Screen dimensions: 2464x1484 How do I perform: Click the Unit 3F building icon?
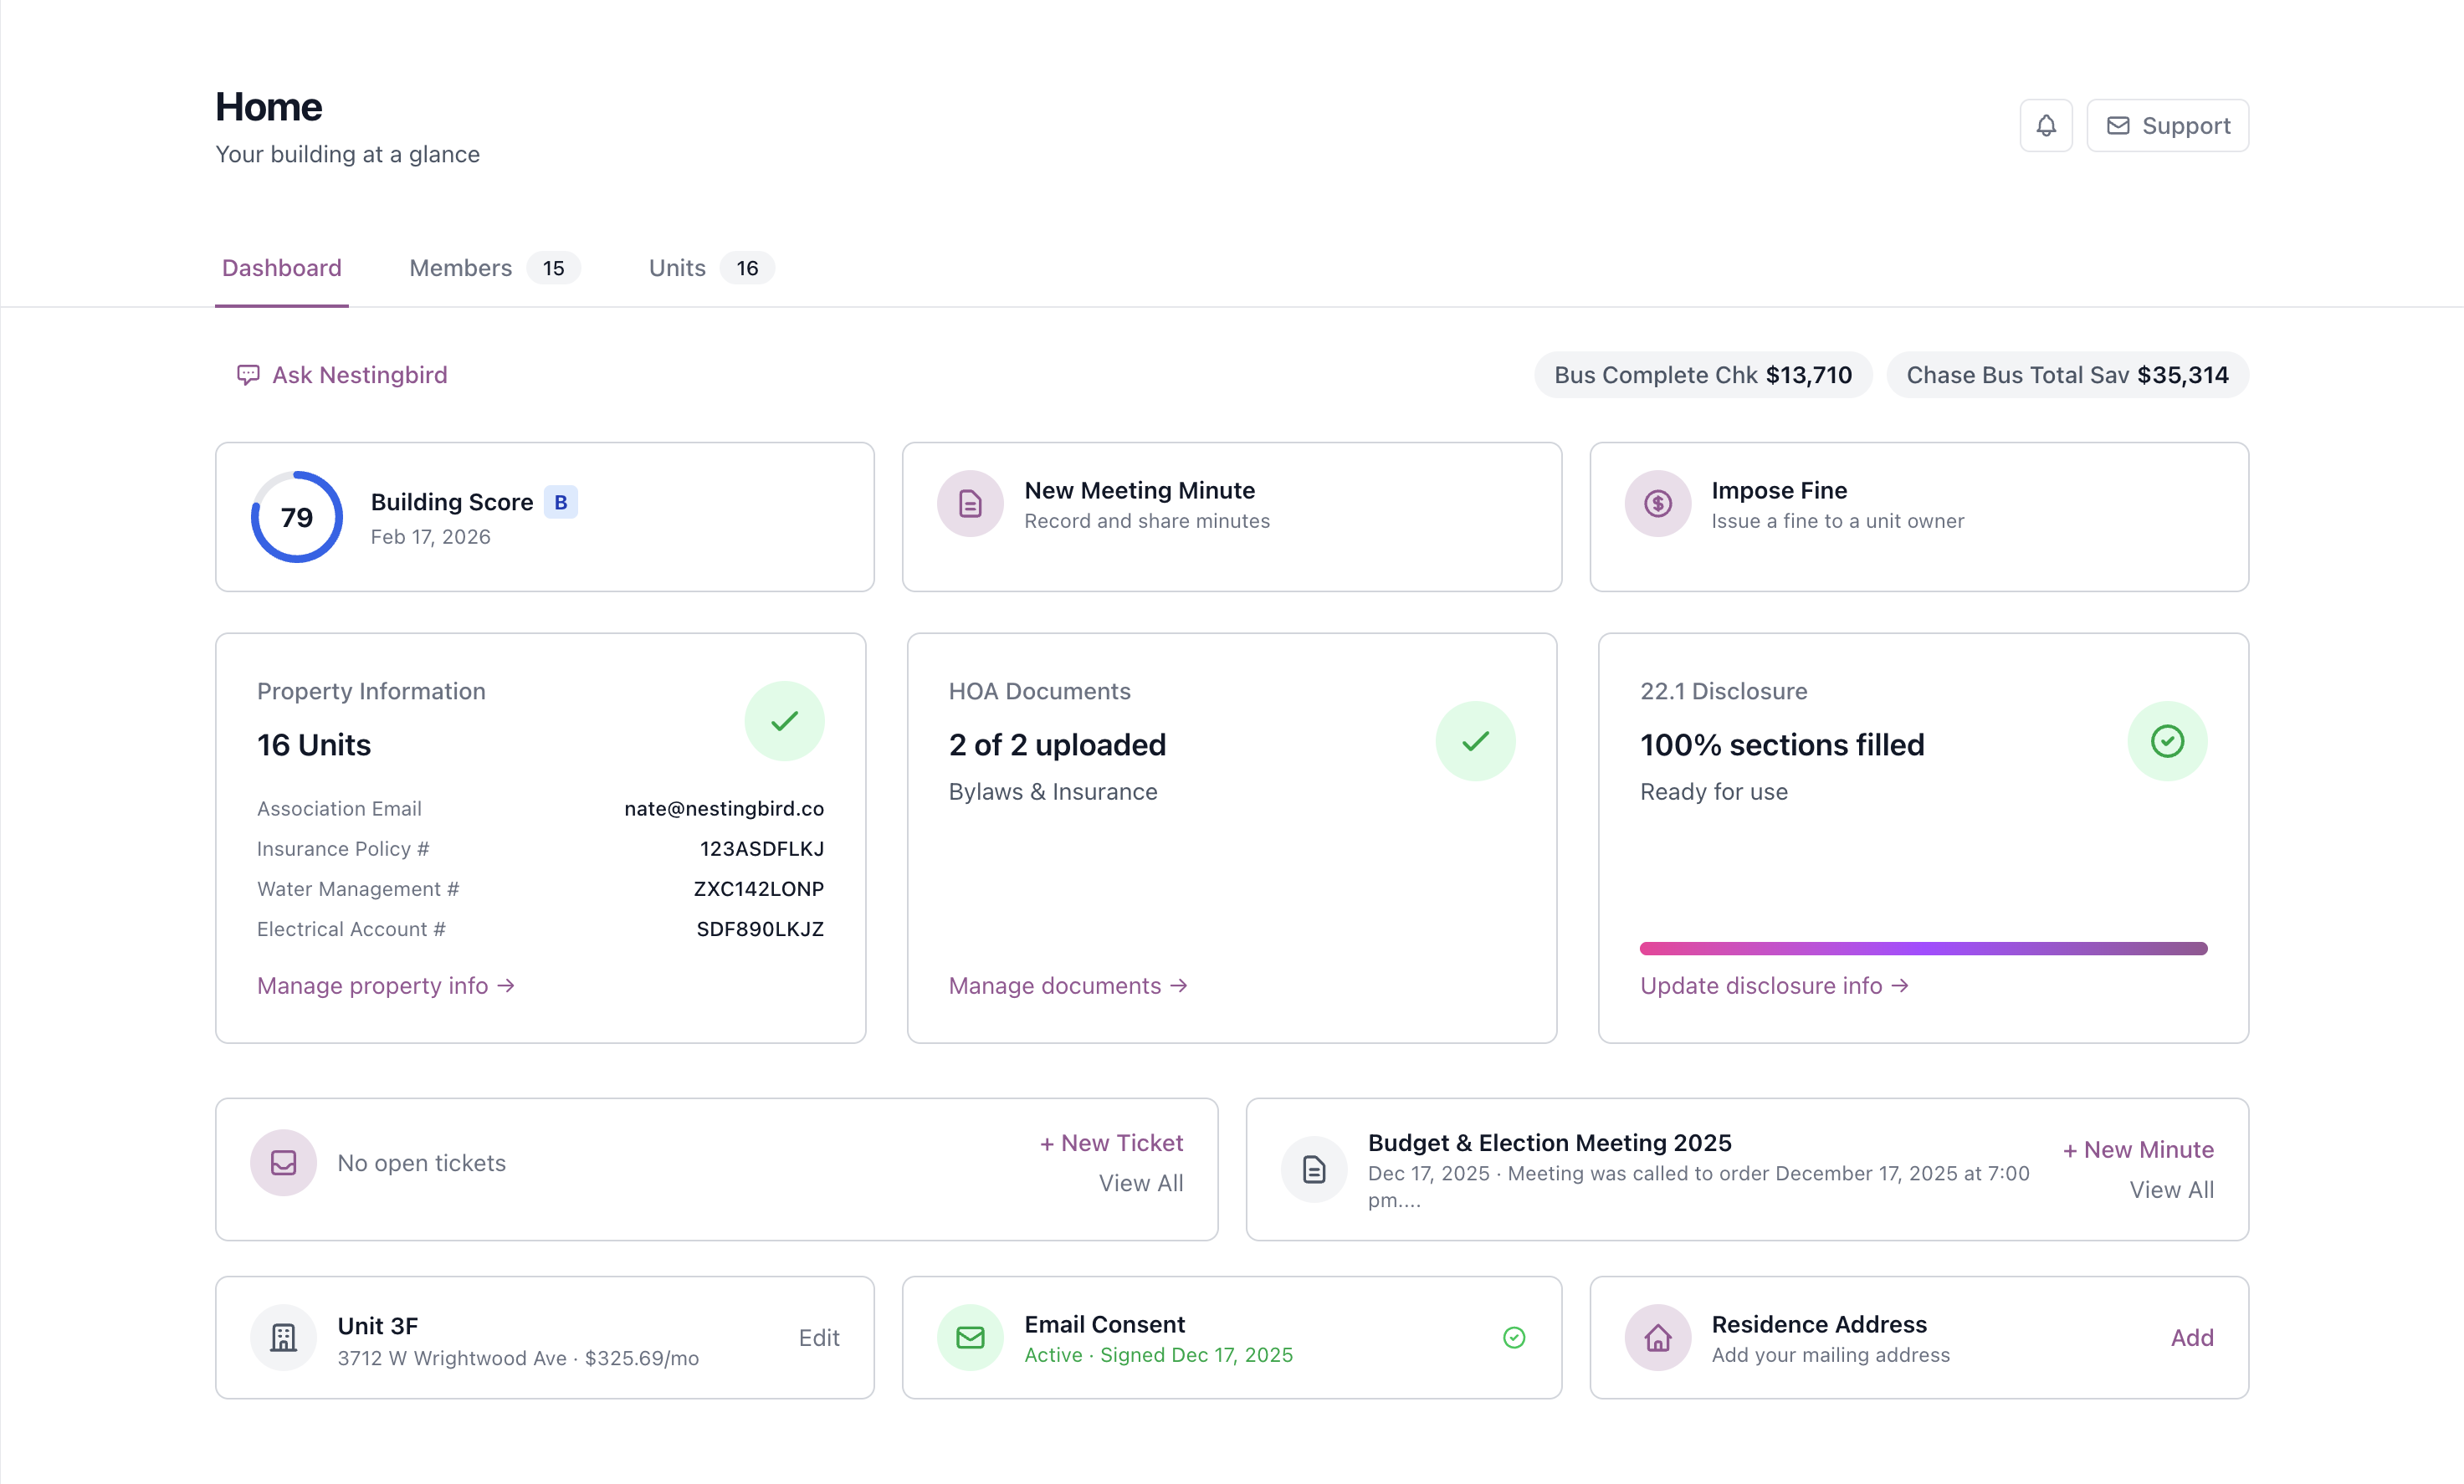[x=284, y=1337]
